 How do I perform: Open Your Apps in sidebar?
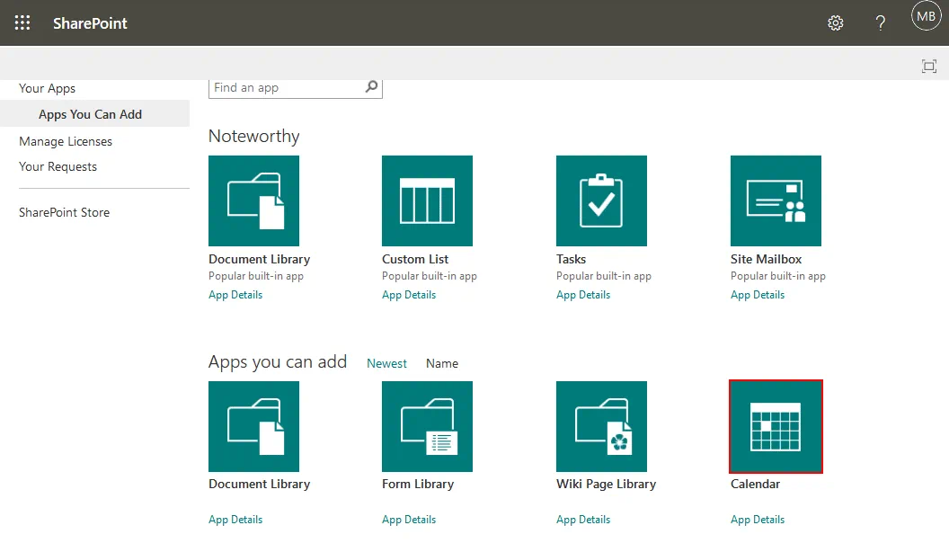pos(48,88)
